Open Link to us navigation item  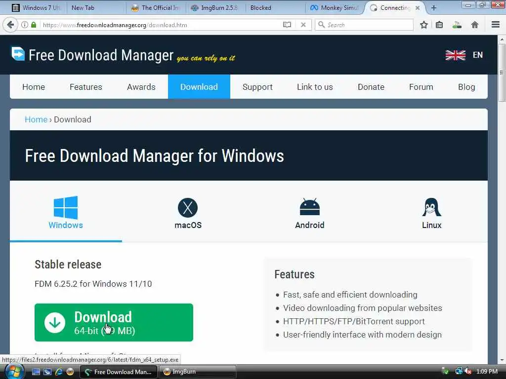(x=315, y=87)
